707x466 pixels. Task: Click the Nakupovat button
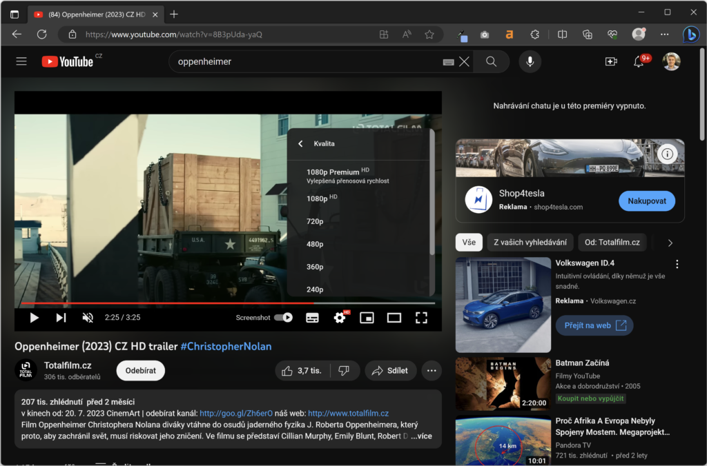click(646, 201)
